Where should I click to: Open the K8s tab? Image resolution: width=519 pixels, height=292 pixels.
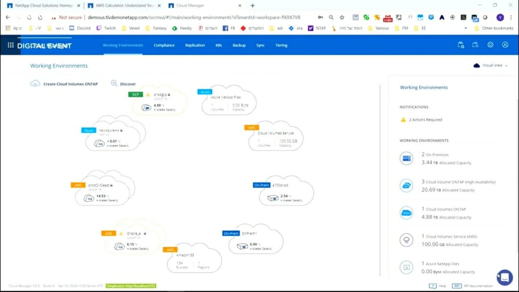point(218,45)
